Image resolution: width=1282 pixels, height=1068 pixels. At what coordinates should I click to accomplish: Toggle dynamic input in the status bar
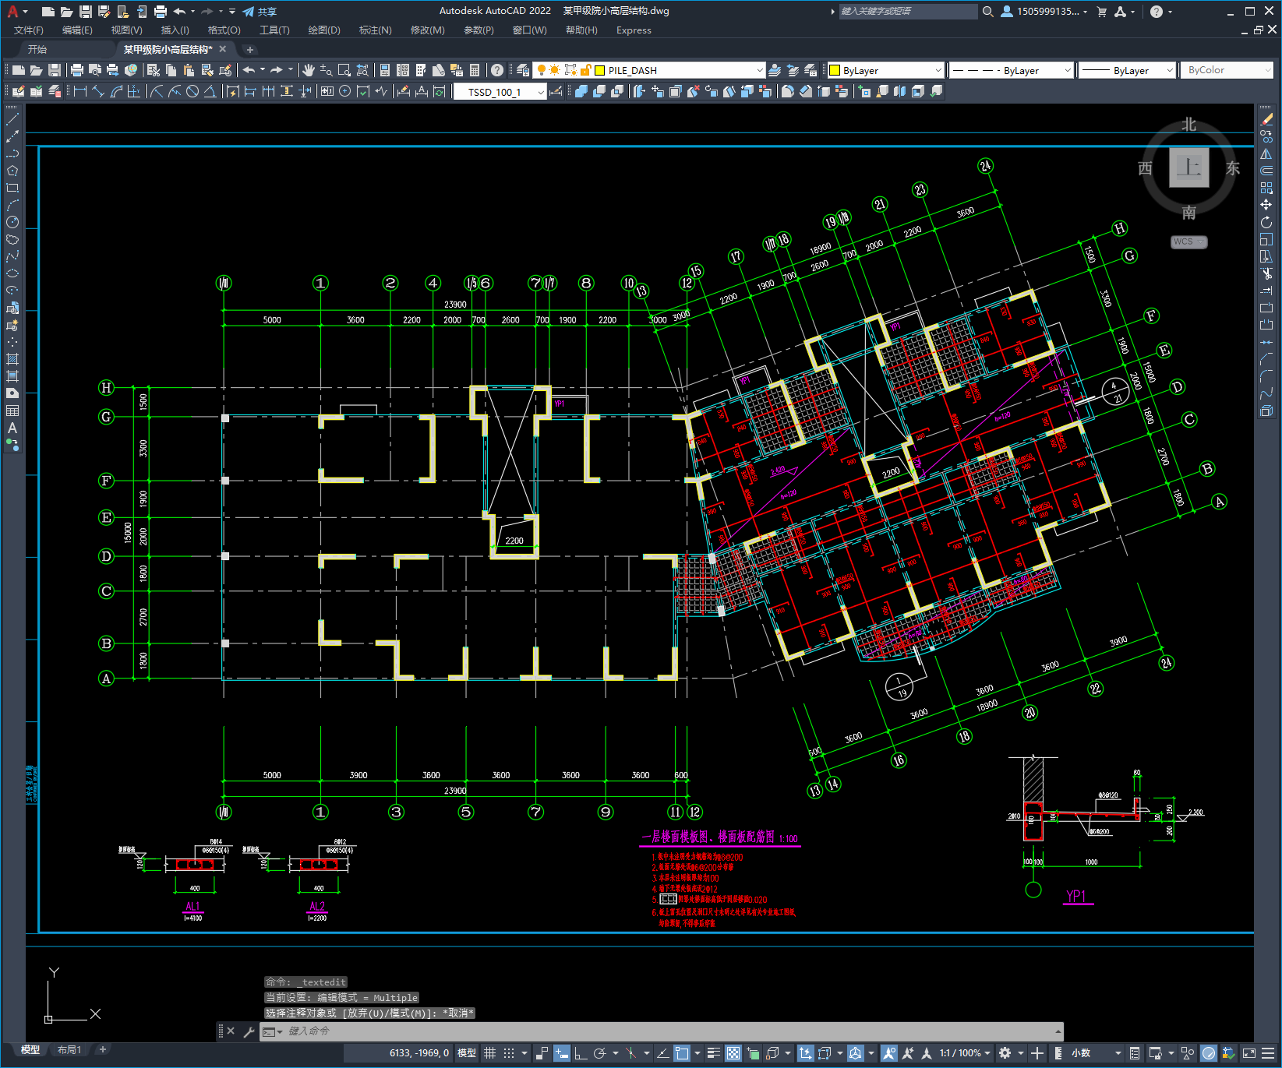[562, 1053]
